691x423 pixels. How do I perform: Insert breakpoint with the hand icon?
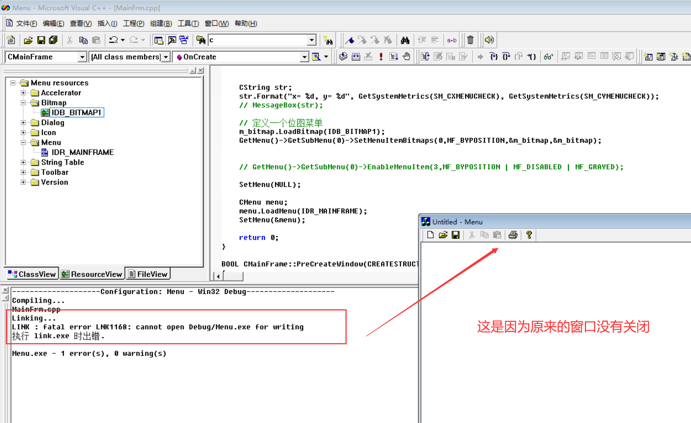(x=406, y=57)
